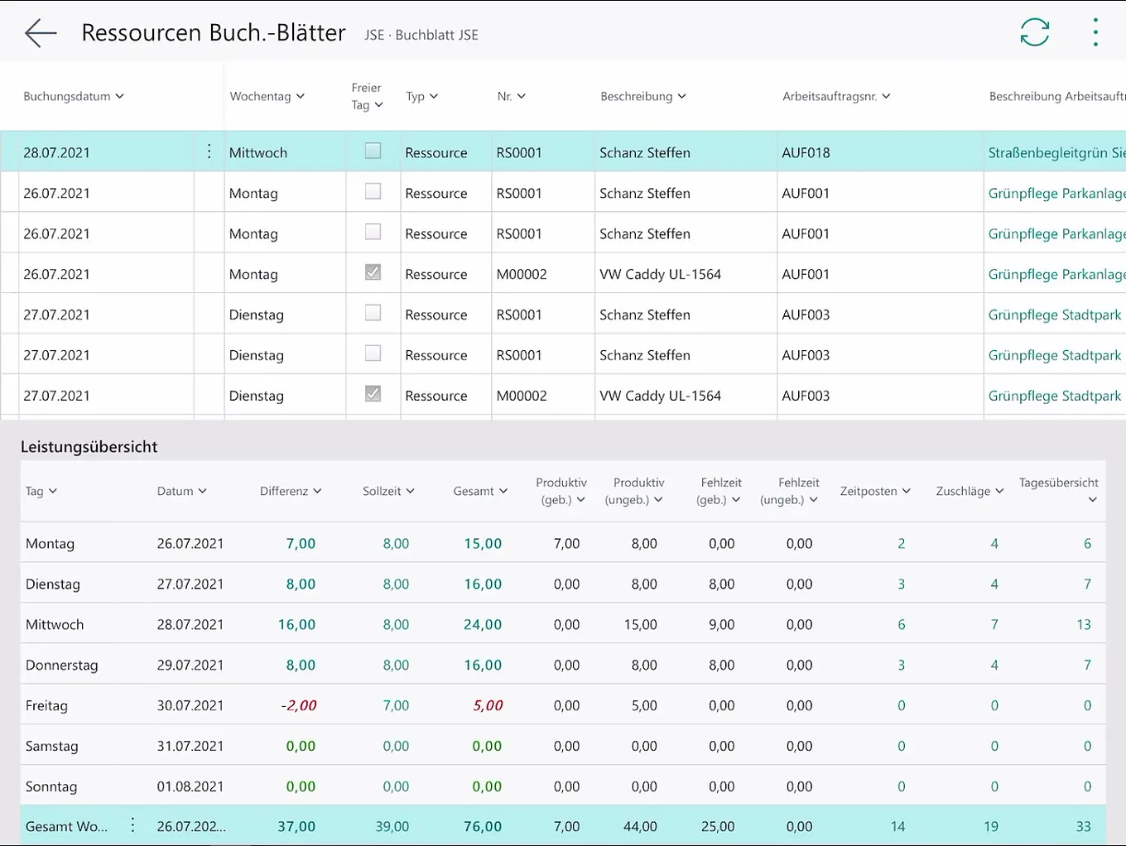Toggle Freier Tag checkbox for Mittwoch row
Screen dimensions: 1126x846
click(373, 151)
